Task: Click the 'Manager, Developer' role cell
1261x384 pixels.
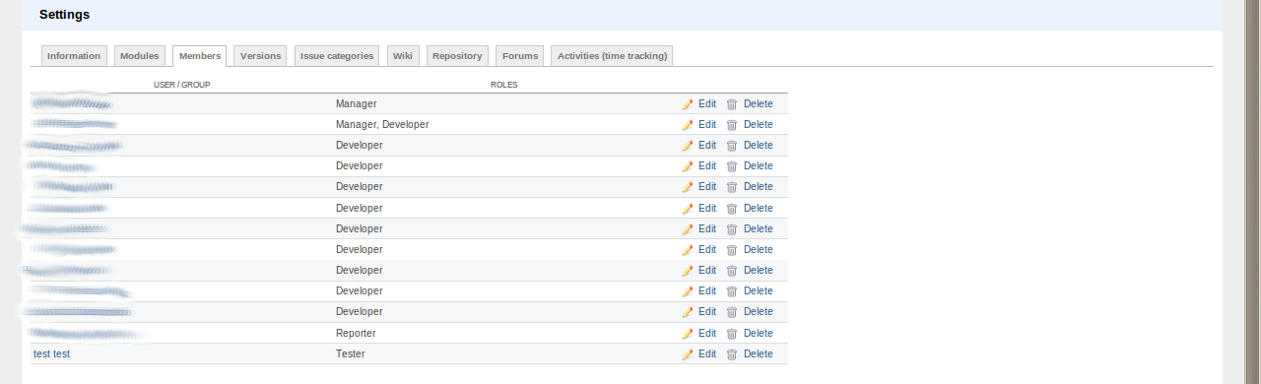Action: click(382, 124)
